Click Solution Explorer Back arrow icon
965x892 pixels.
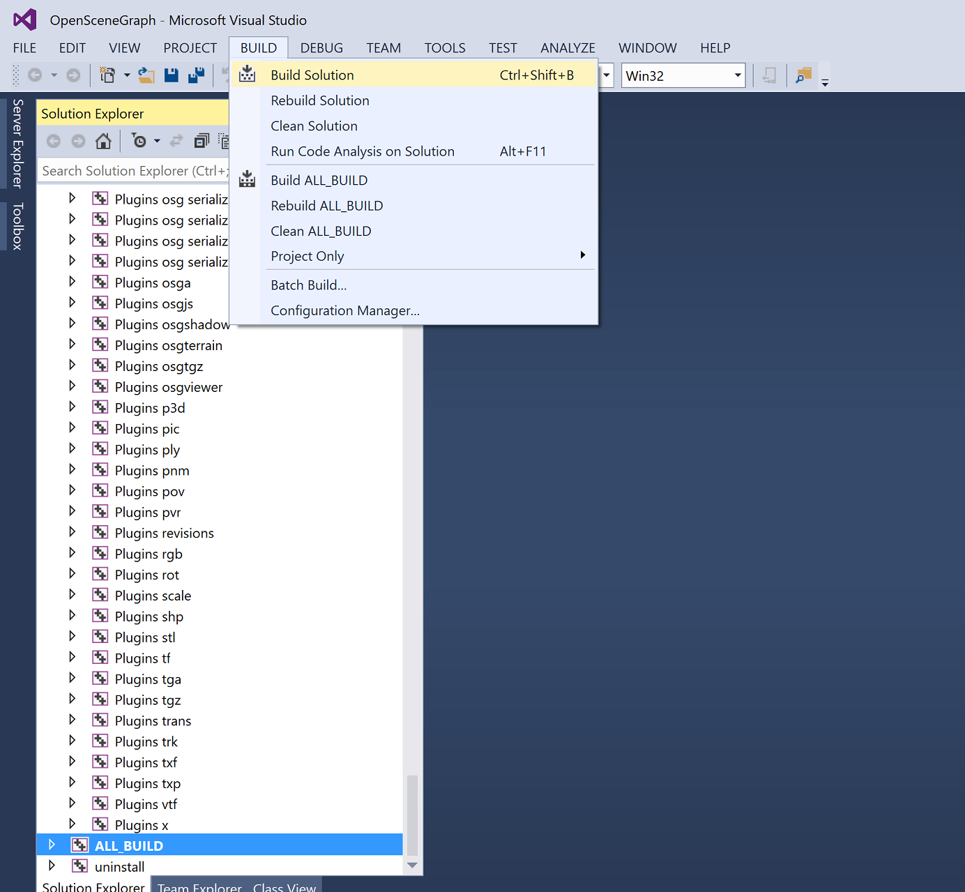(x=54, y=141)
